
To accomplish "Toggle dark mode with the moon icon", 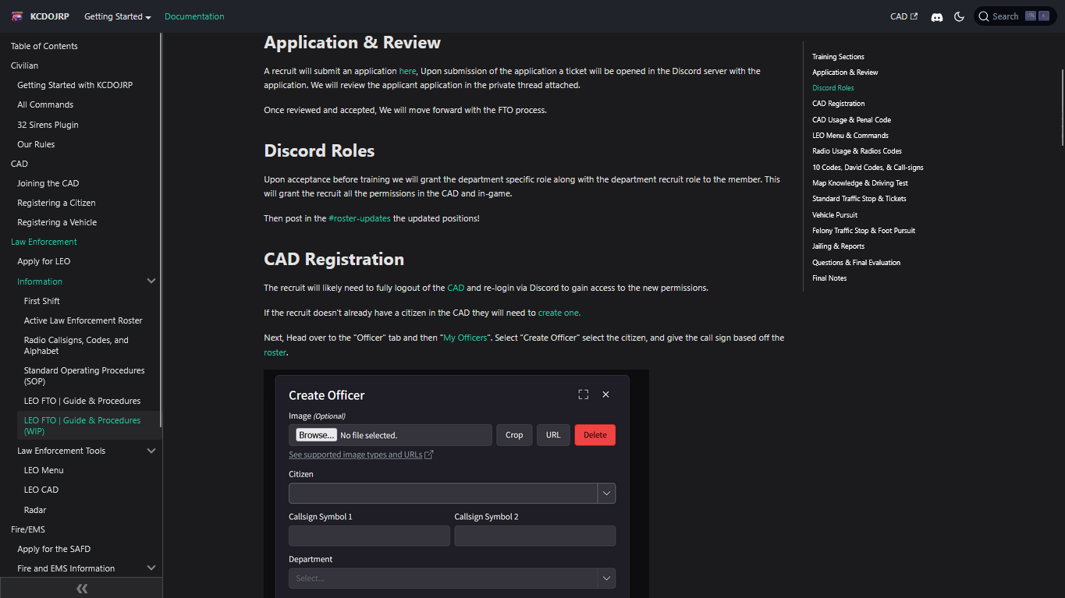I will coord(959,16).
